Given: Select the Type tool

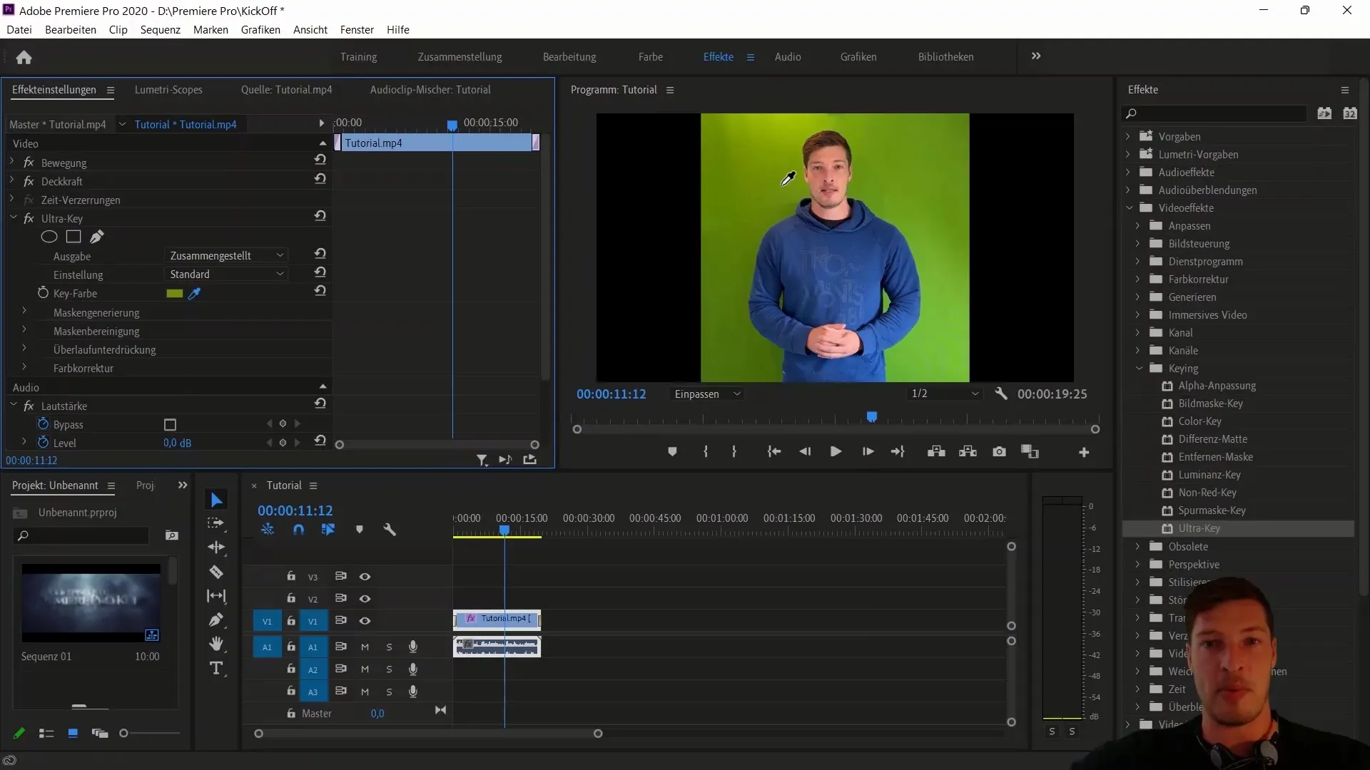Looking at the screenshot, I should pyautogui.click(x=216, y=669).
